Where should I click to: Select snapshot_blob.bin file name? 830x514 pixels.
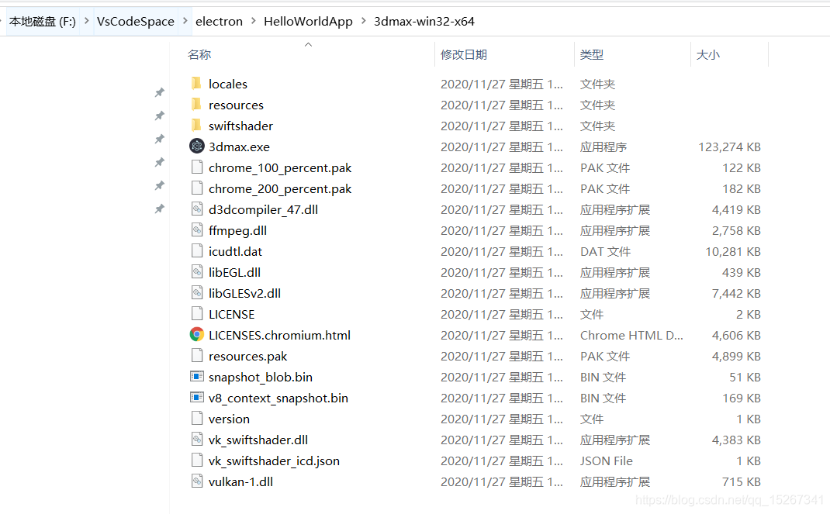click(x=261, y=378)
